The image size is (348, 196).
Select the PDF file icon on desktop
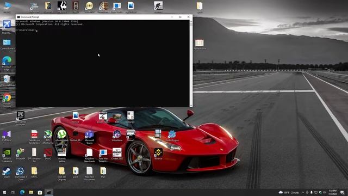click(x=34, y=137)
